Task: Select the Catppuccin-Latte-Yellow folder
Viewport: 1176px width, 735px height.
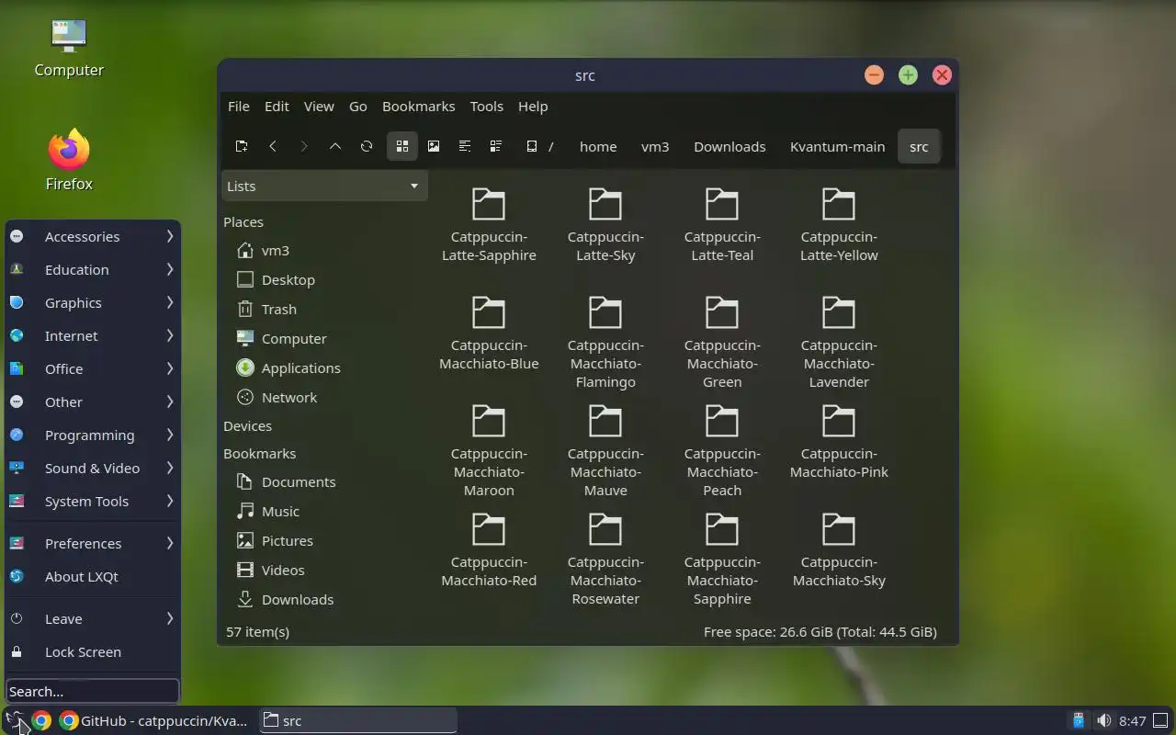Action: point(839,225)
